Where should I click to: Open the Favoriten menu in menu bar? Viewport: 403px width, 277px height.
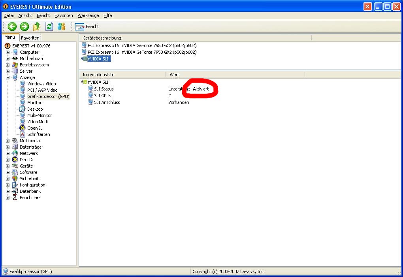(x=64, y=15)
